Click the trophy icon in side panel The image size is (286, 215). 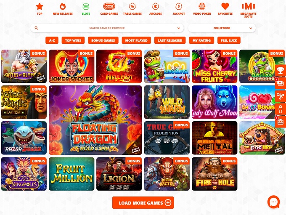[x=281, y=70]
